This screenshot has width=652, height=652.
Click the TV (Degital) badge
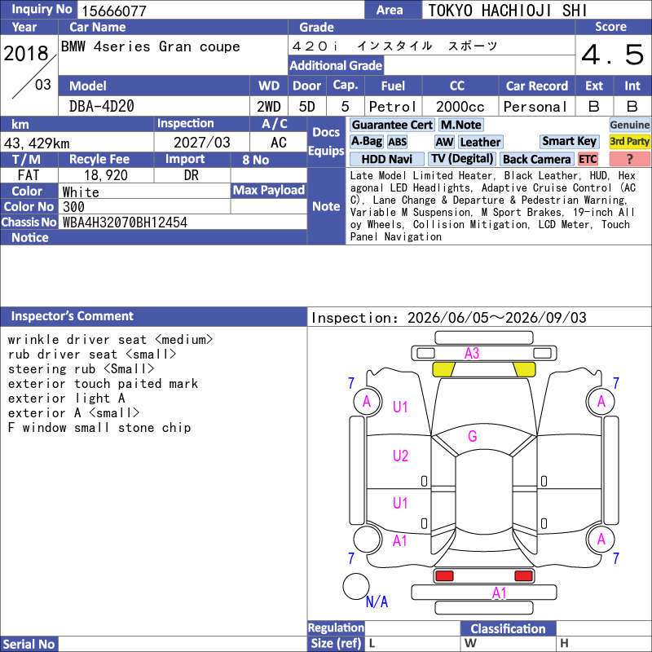click(461, 159)
